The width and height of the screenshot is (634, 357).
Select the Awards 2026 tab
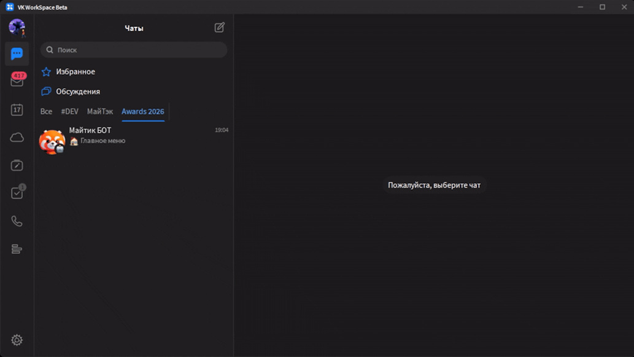143,111
